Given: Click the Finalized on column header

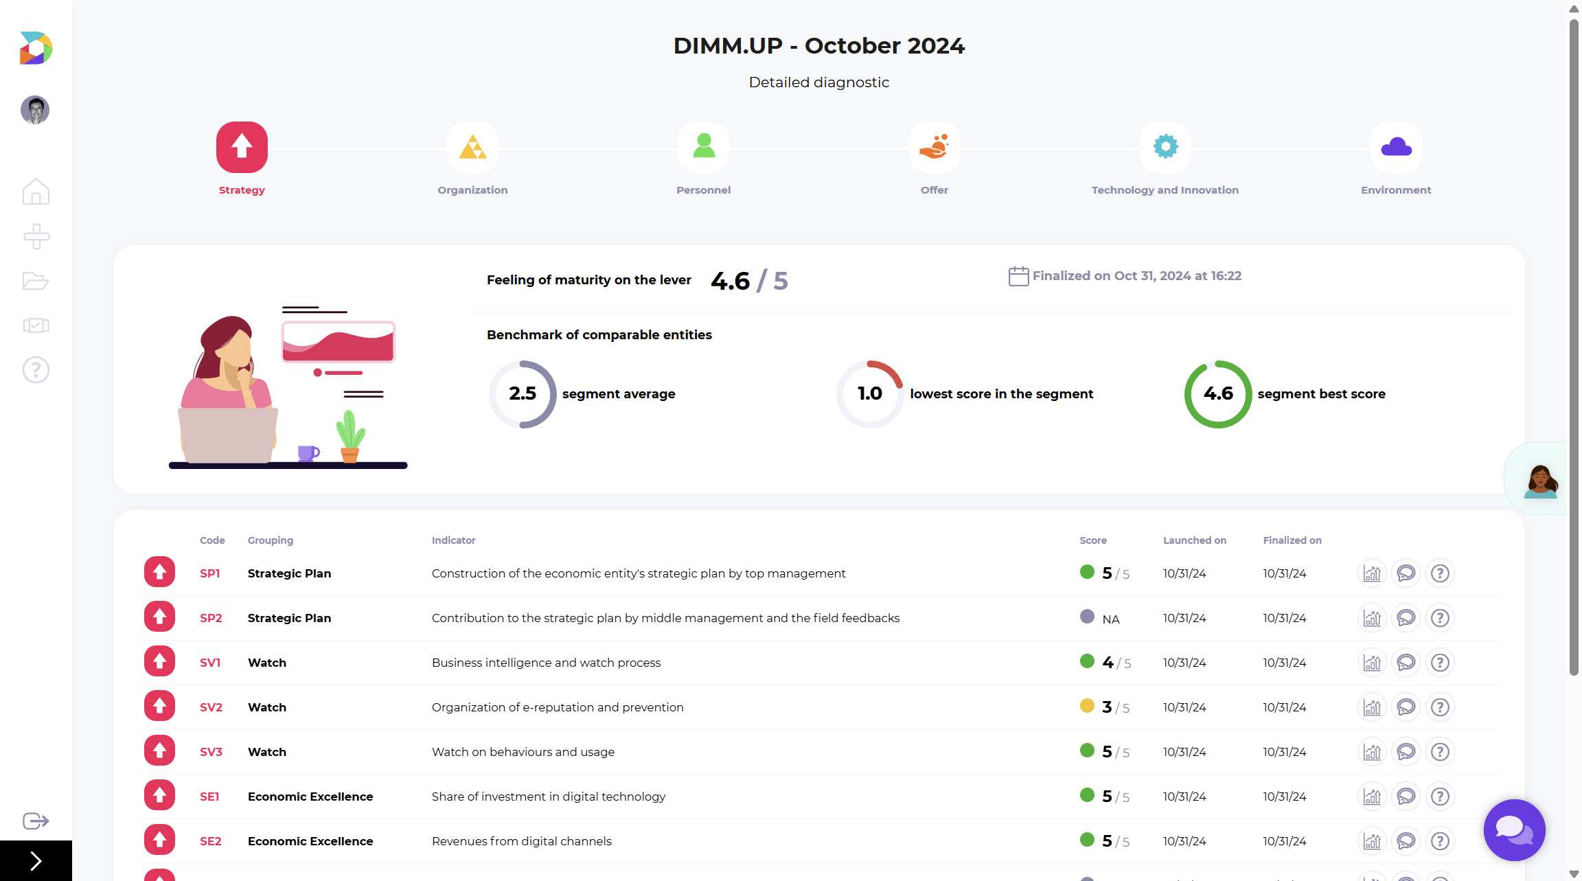Looking at the screenshot, I should 1292,540.
